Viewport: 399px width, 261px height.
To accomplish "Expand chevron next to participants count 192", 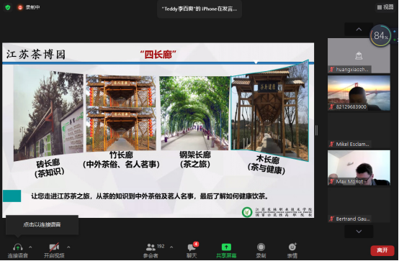I will [x=171, y=247].
